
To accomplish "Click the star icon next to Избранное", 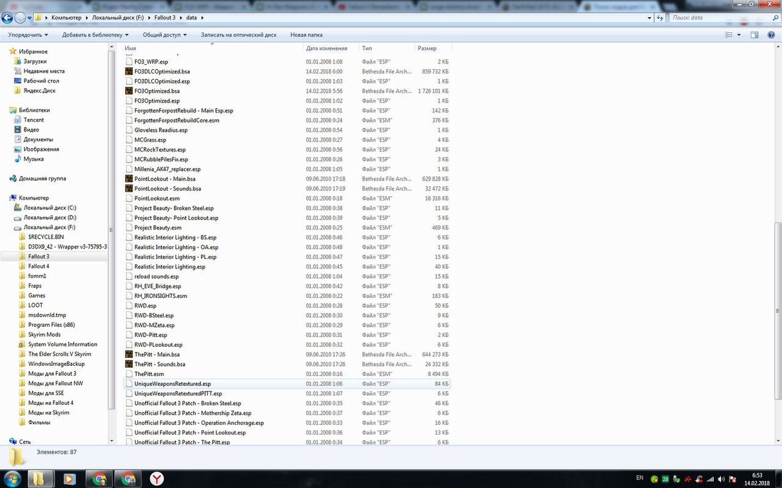I will pos(13,51).
